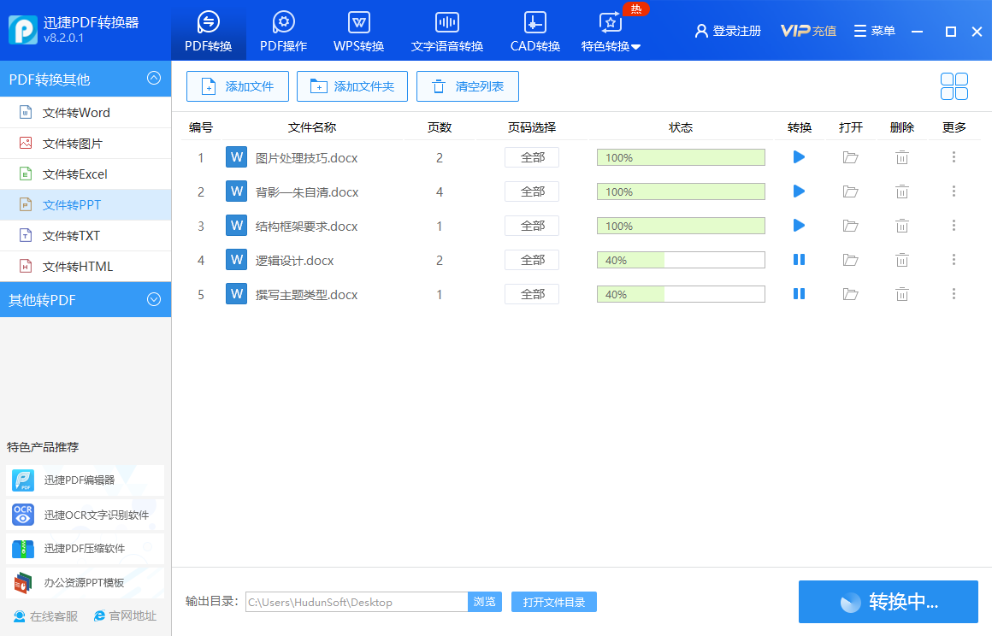Start converting 背影—朱自清.docx with its play icon
This screenshot has height=636, width=992.
(799, 191)
